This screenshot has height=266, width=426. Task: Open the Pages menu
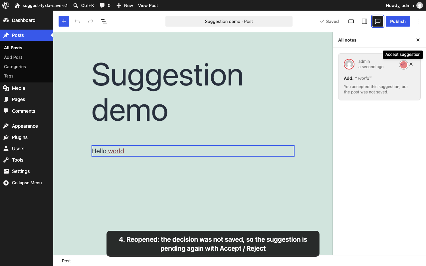(27, 99)
